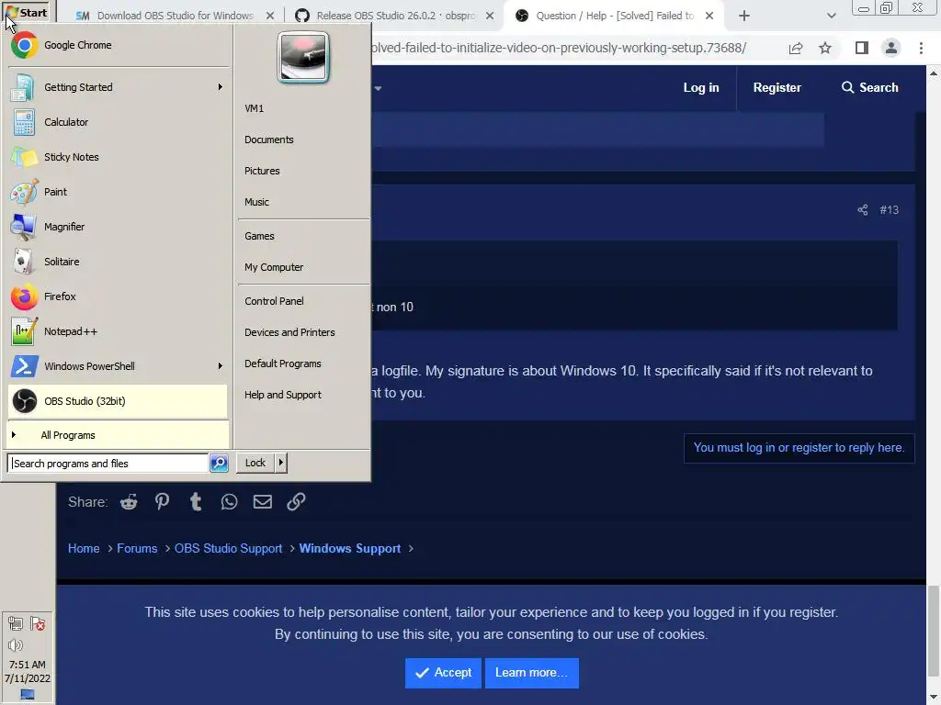Click the Register link
Screen dimensions: 941x705
tap(777, 87)
